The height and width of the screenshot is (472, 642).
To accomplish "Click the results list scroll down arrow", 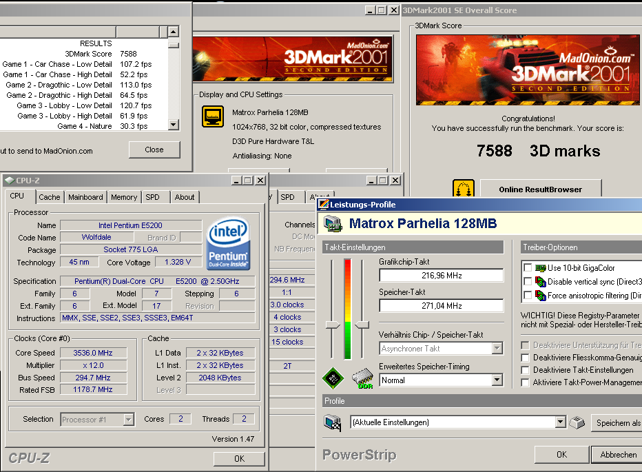I will point(173,125).
